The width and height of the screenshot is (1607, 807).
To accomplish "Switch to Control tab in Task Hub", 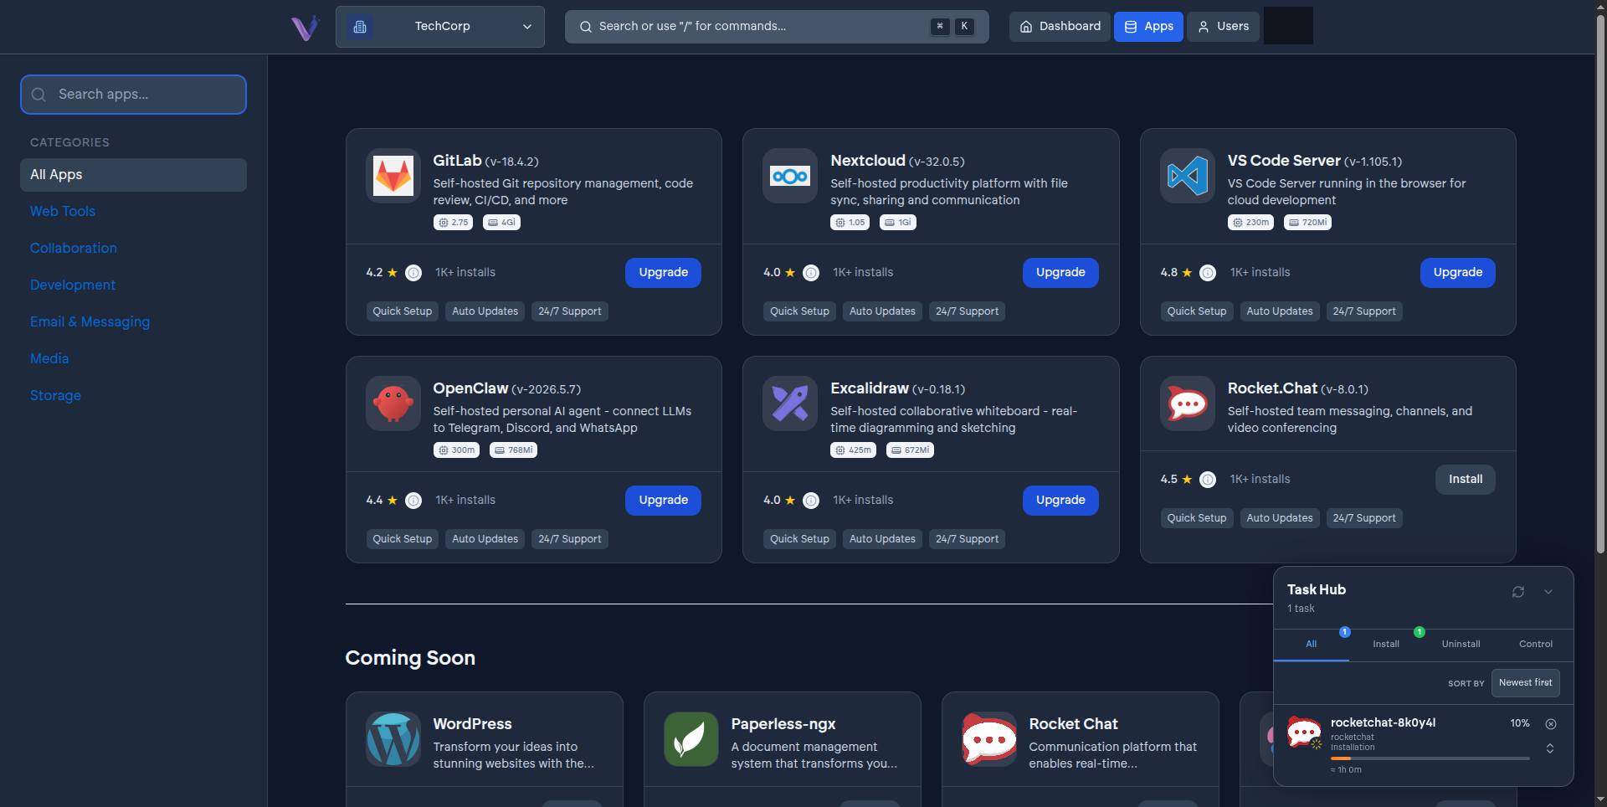I will [x=1536, y=645].
